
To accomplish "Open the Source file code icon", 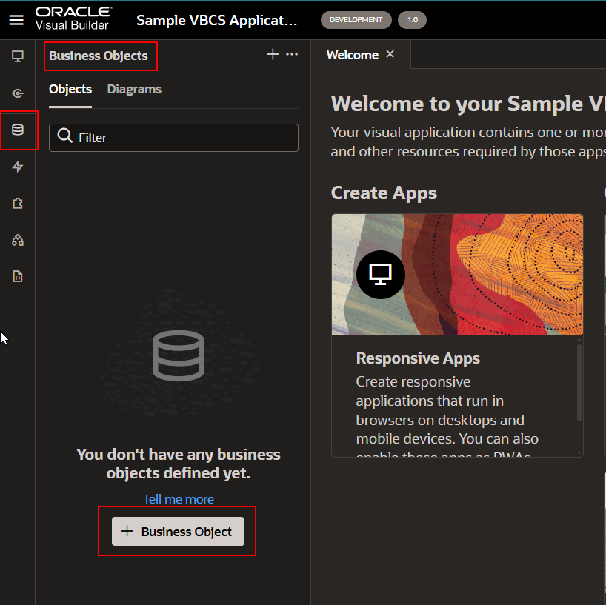I will point(17,277).
